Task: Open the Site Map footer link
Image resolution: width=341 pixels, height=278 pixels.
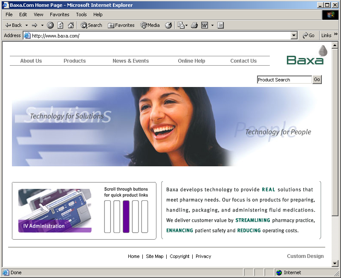Action: pyautogui.click(x=155, y=256)
